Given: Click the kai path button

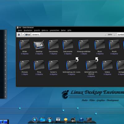Looking at the screenshot, I should tap(28, 35).
